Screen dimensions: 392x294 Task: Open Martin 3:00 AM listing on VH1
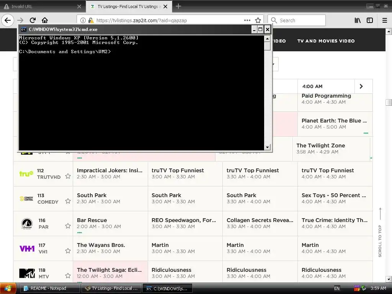[185, 248]
